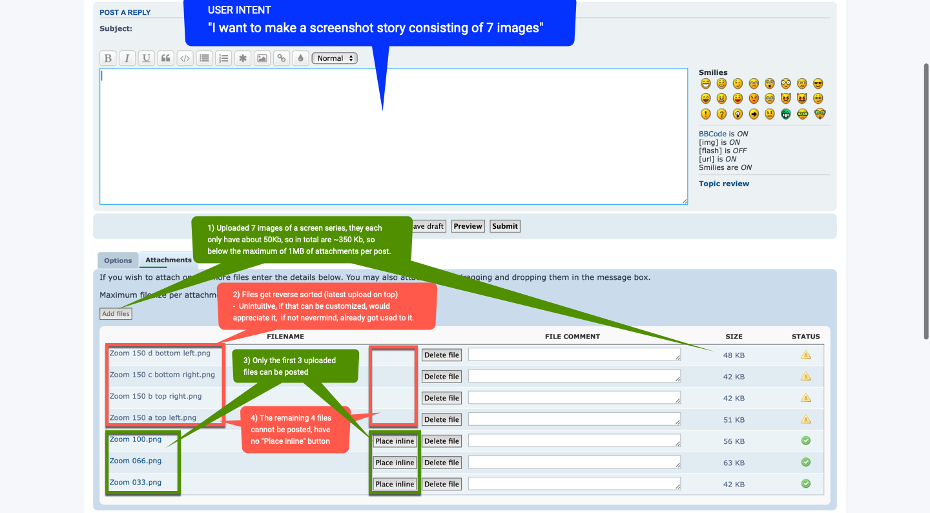
Task: Insert the winking smiley
Action: point(738,83)
